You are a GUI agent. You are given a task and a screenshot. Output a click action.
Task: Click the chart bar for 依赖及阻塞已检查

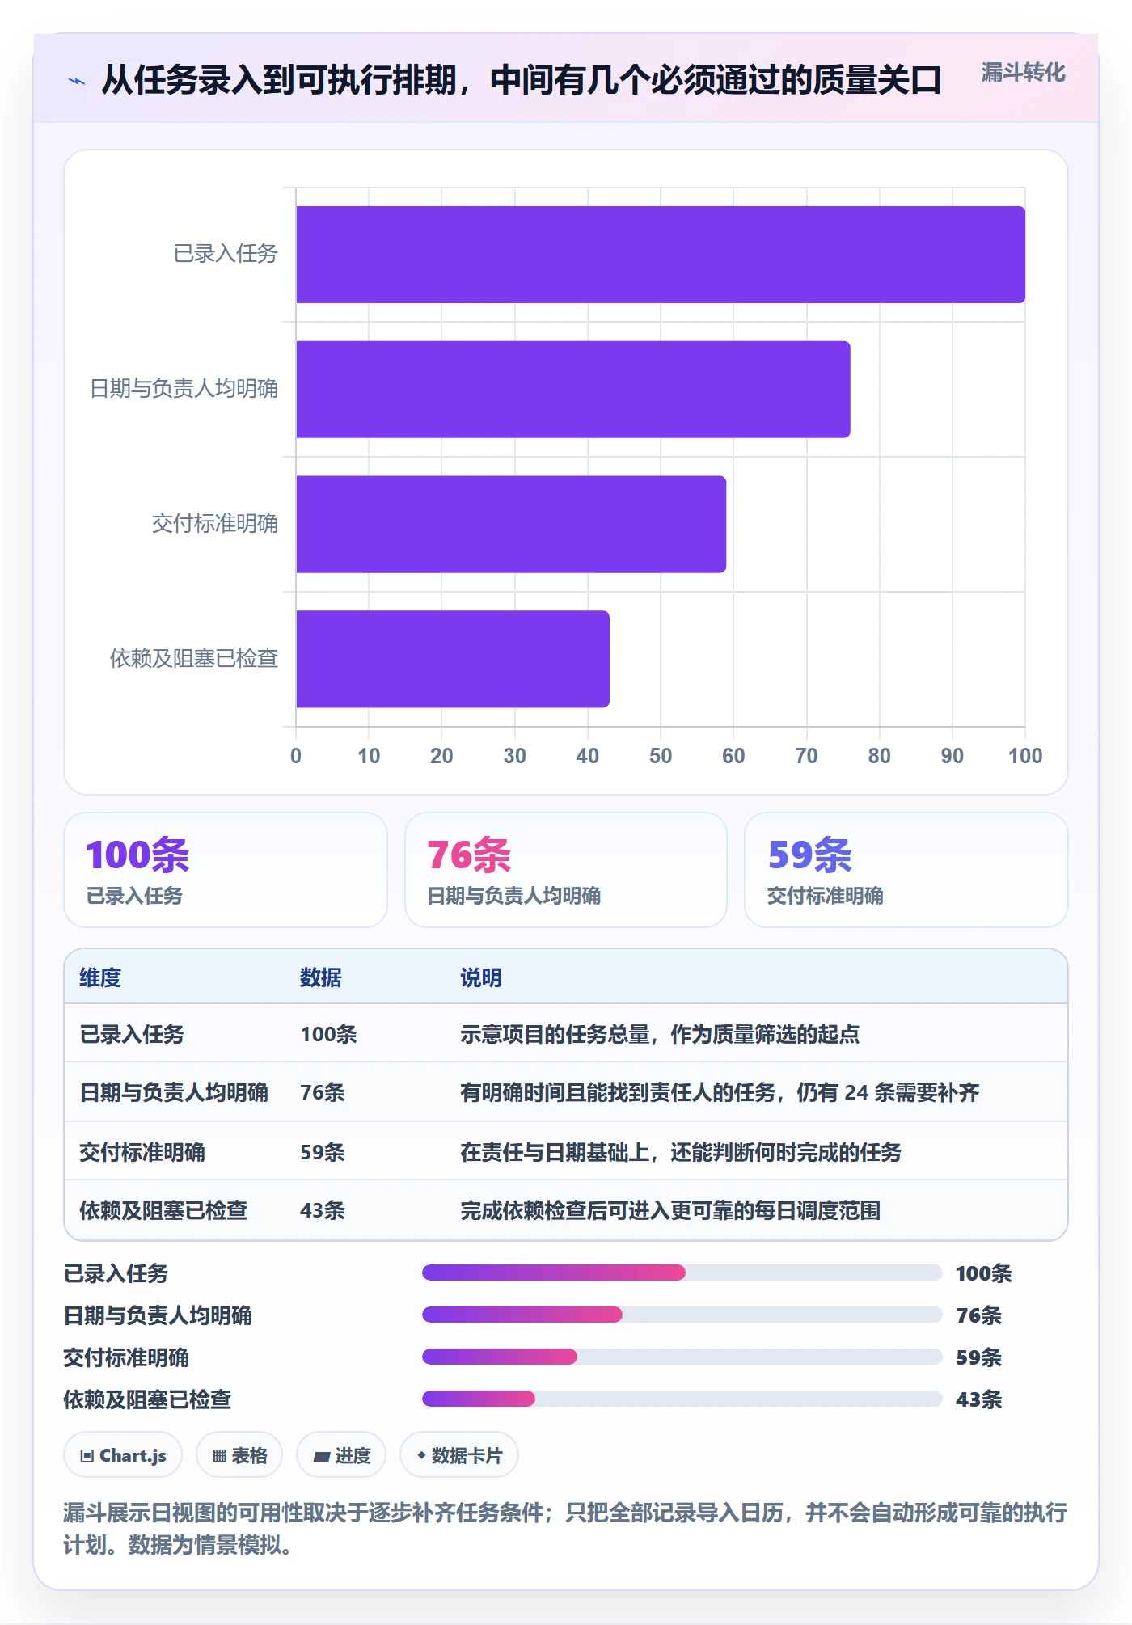453,659
